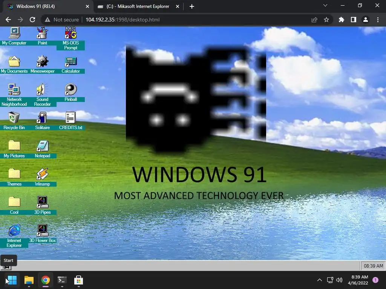Screen dimensions: 386x289
Task: Open the My Documents folder icon
Action: coord(14,64)
